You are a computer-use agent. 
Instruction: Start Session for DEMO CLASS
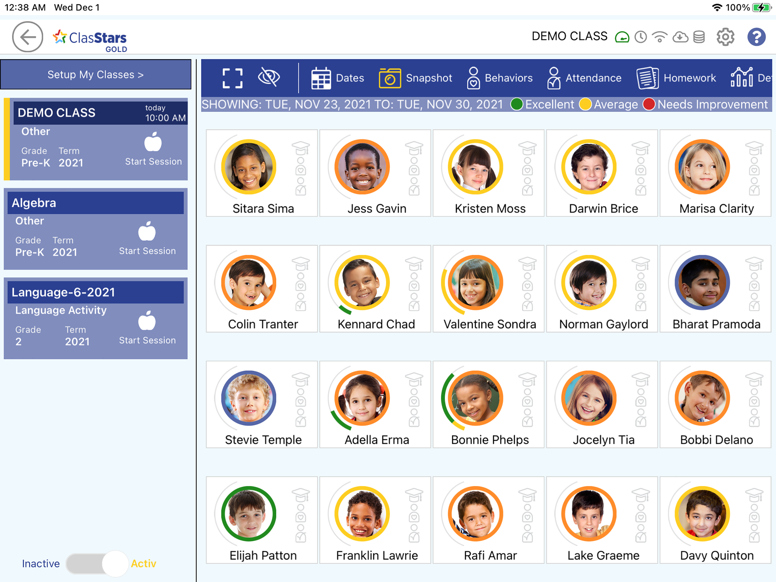pos(153,149)
